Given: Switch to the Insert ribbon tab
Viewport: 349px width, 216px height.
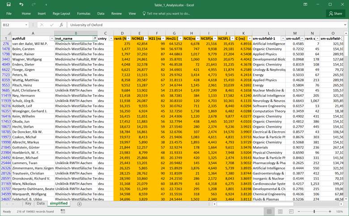Looking at the screenshot, I should [x=42, y=13].
